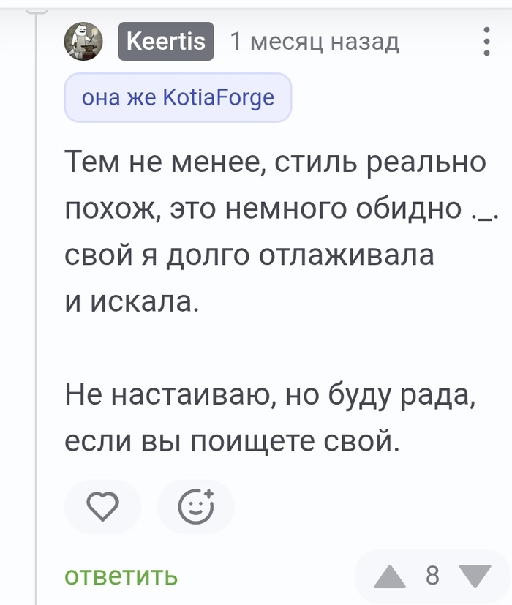Click the "1 месяц назад" timestamp

tap(315, 42)
